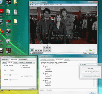Open the KeePass folder icon
Image resolution: width=102 pixels, height=94 pixels.
point(8,12)
